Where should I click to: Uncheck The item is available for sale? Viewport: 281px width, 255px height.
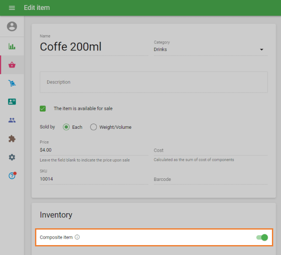coord(43,109)
